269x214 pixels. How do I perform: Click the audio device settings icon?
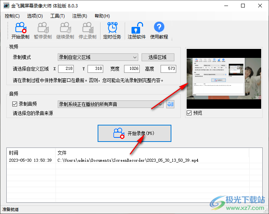170,104
